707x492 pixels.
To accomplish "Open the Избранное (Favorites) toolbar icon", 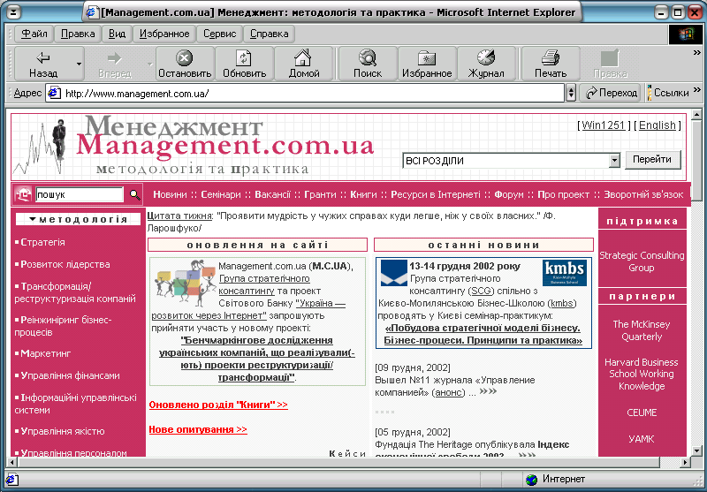I will coord(427,58).
